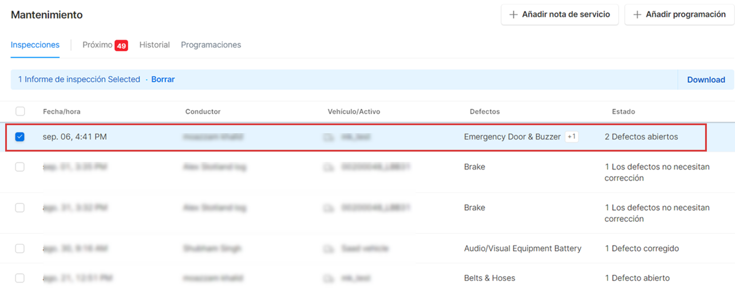Click vehicle icon in sep. 06 row

(x=329, y=137)
